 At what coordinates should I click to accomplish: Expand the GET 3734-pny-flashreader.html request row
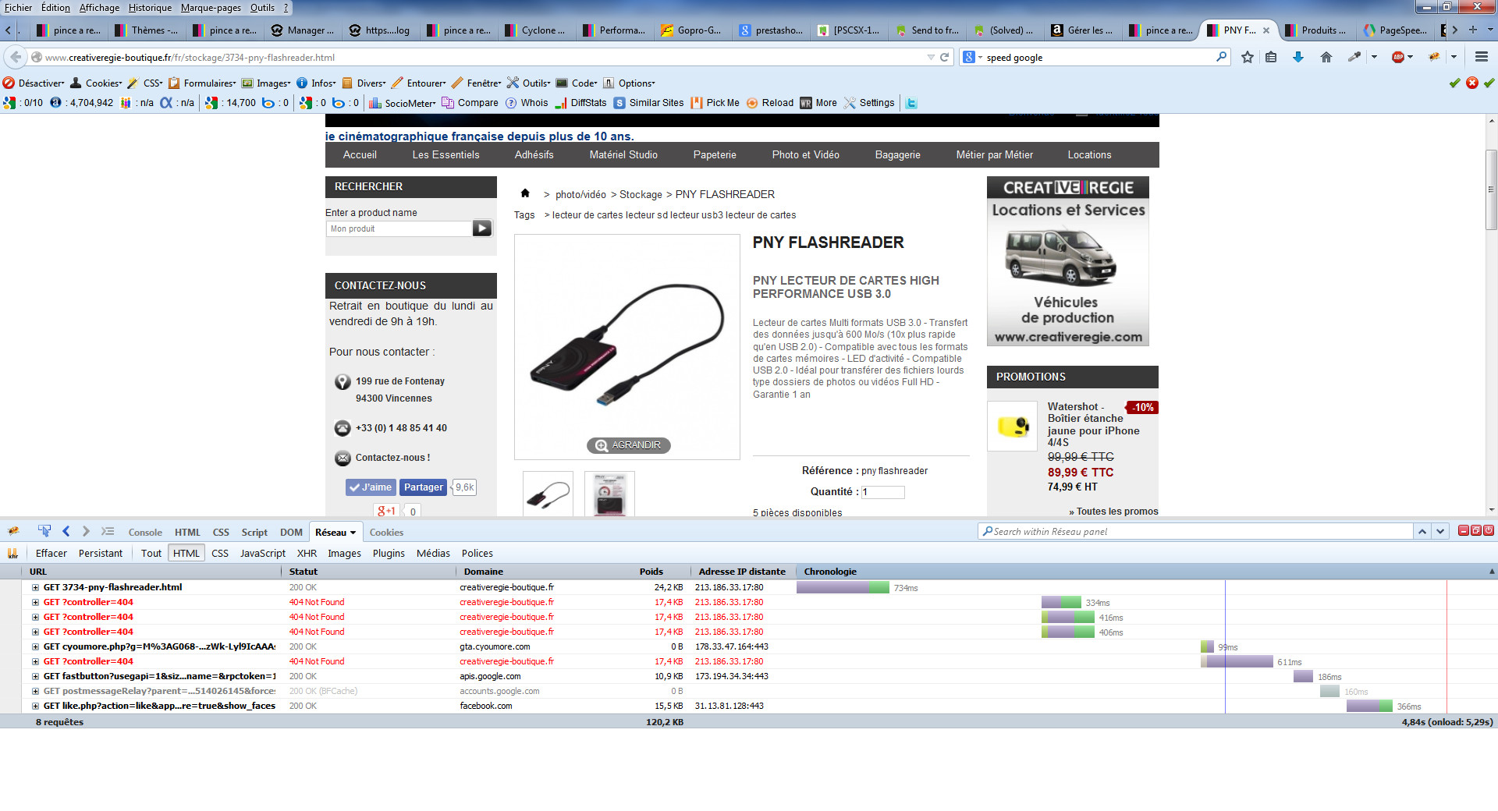point(35,587)
